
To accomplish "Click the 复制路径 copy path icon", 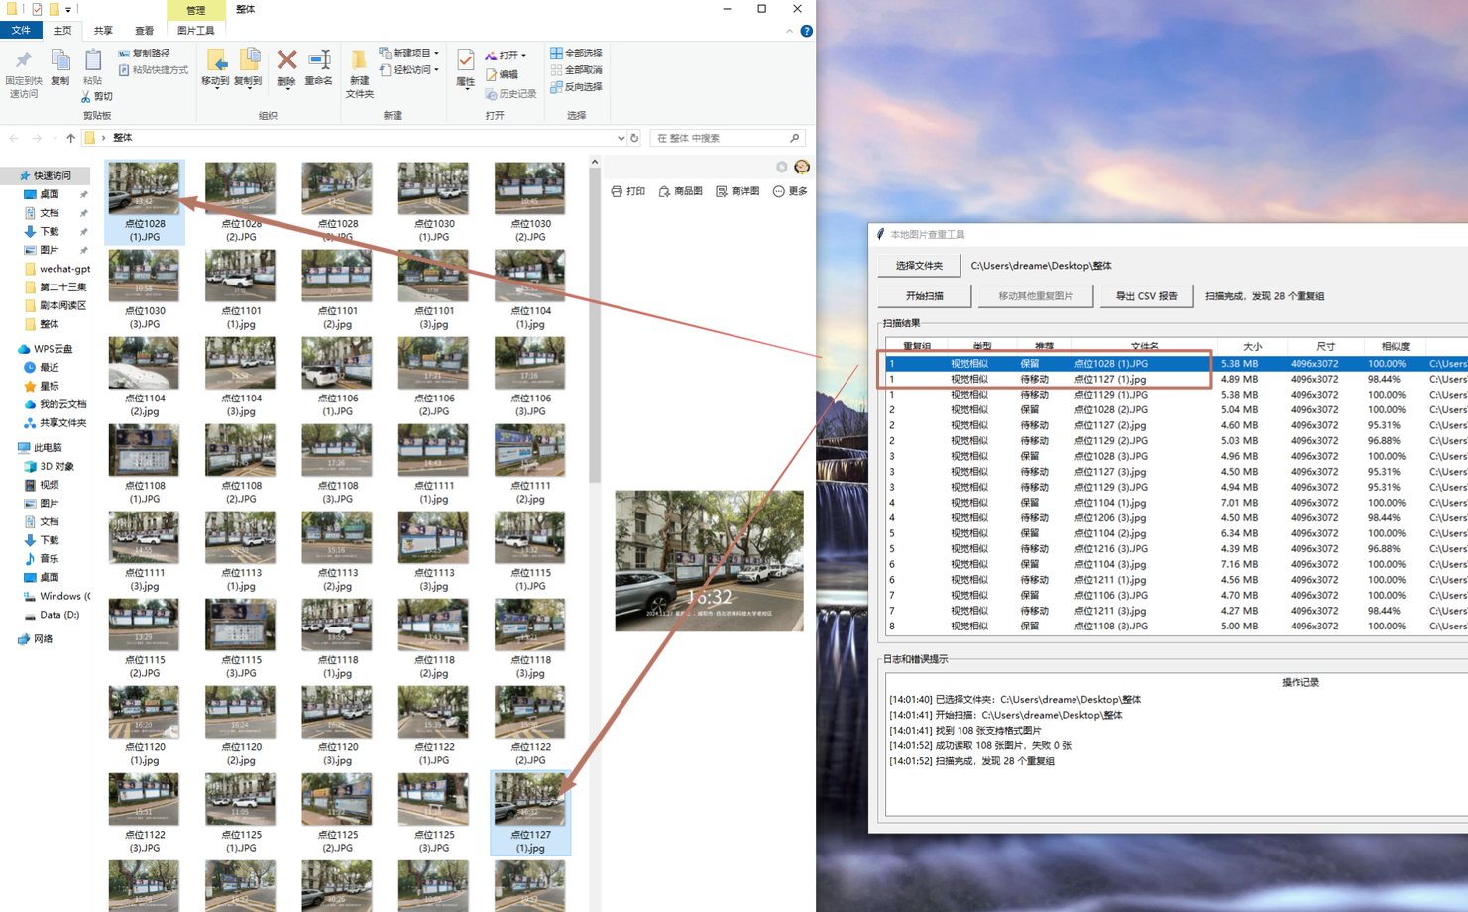I will [x=124, y=54].
